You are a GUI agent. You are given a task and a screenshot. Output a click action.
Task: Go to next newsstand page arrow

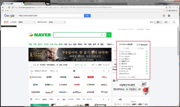(x=109, y=71)
